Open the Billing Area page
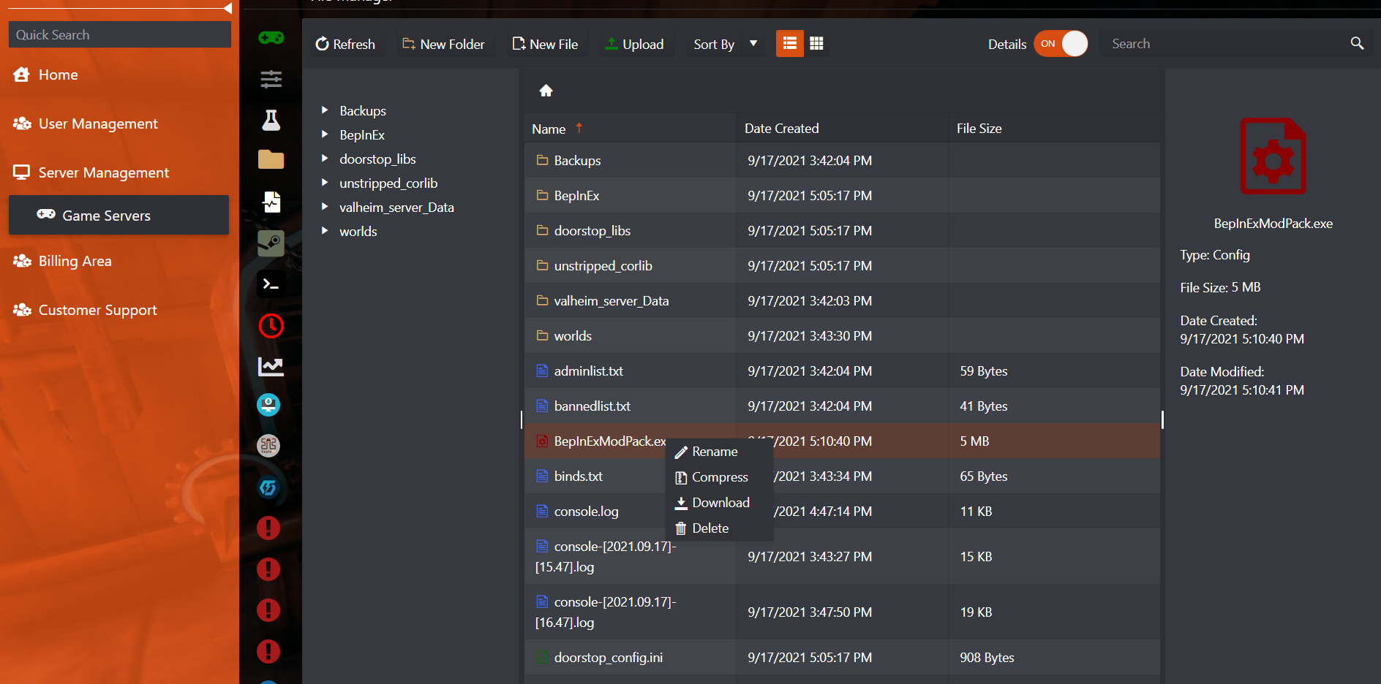 click(62, 261)
